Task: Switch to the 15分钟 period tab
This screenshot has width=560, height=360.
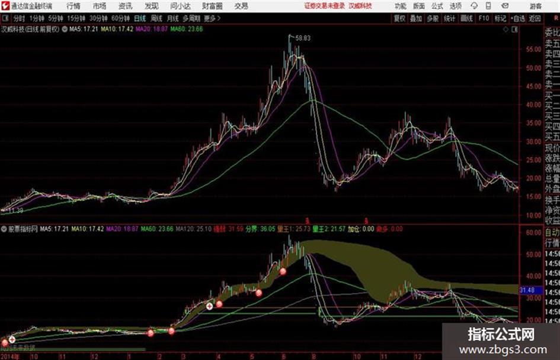Action: (76, 18)
